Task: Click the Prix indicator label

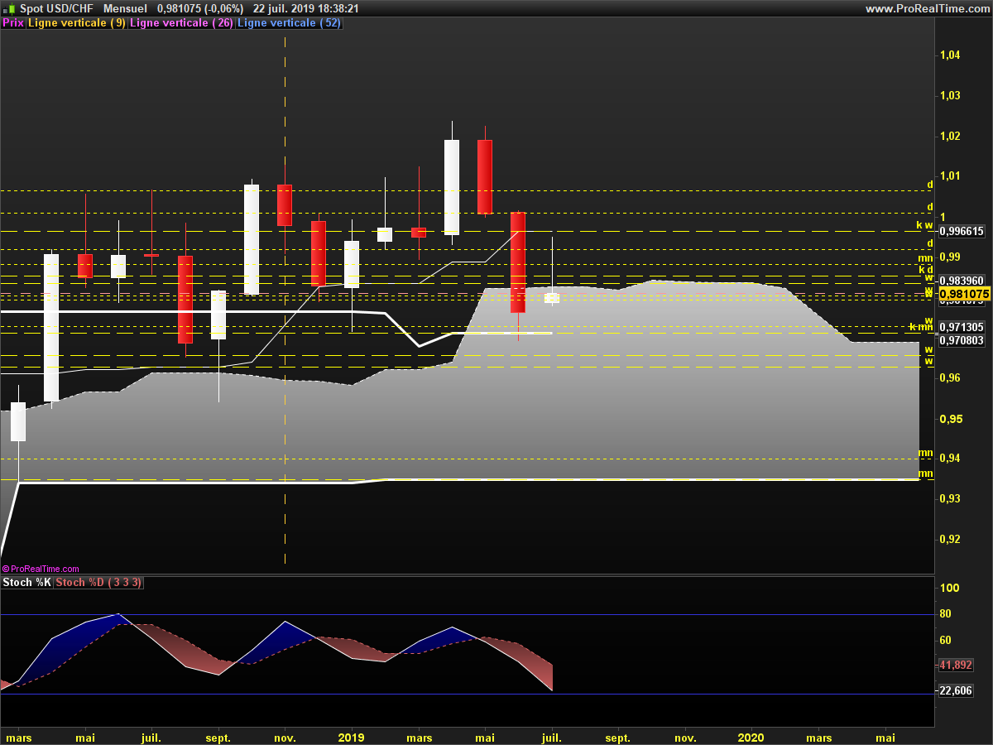Action: [x=13, y=23]
